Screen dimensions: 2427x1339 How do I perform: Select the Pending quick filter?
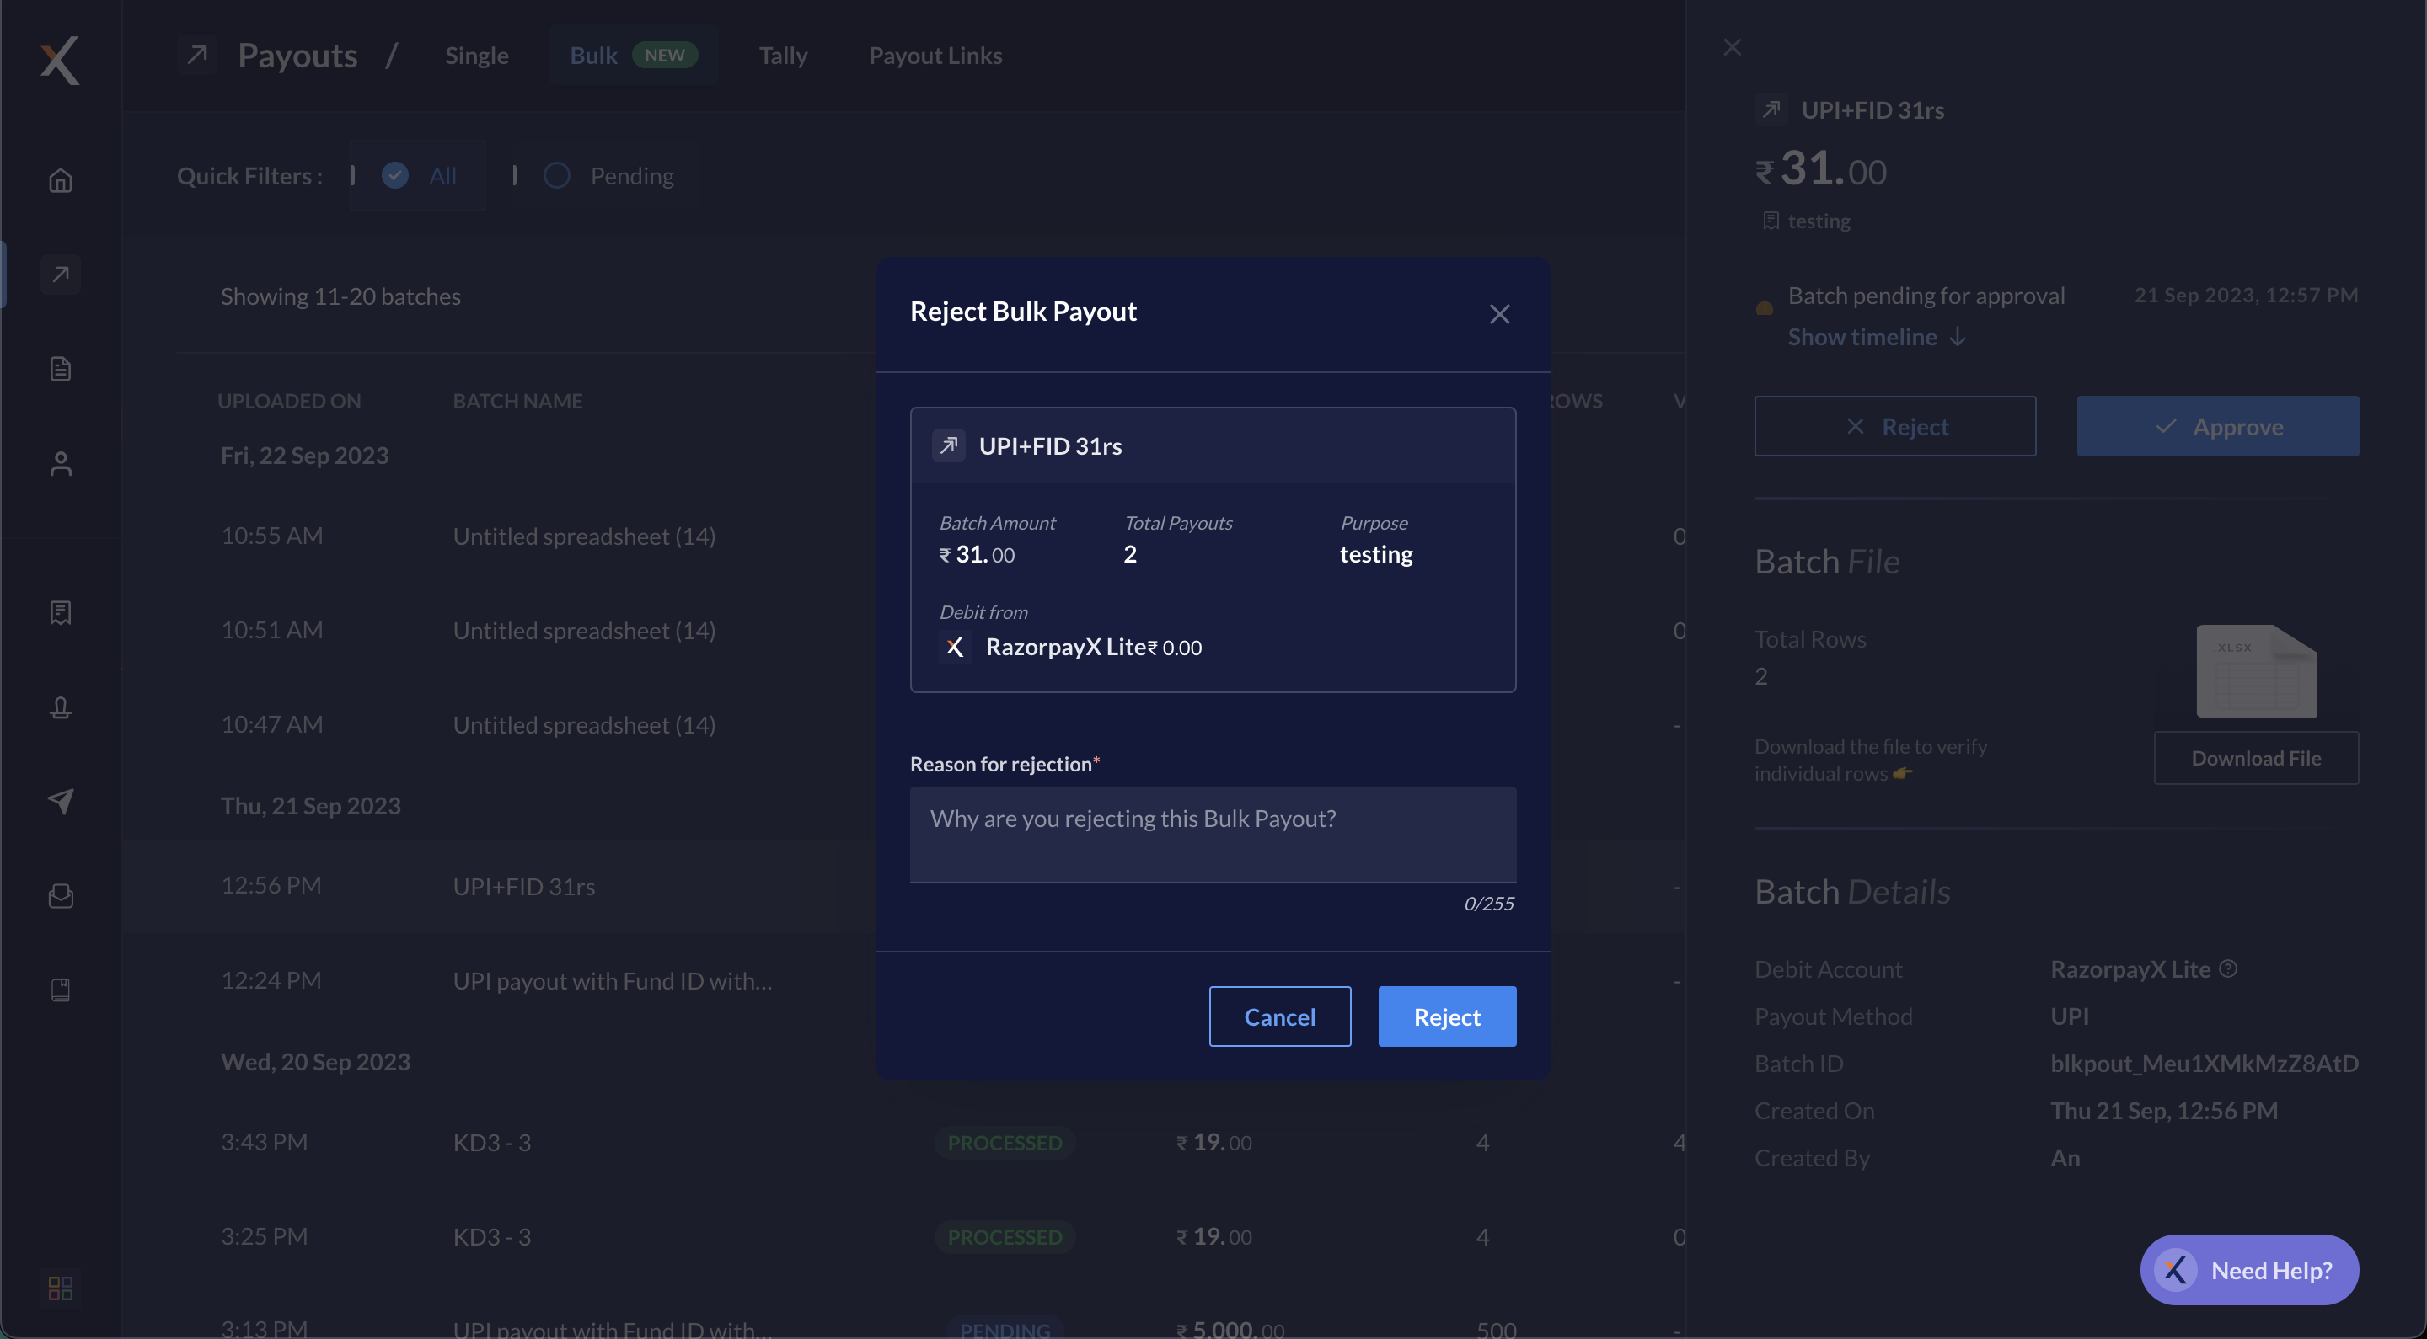[608, 175]
